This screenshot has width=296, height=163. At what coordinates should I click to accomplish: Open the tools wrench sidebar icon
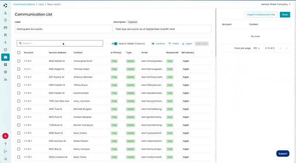click(x=6, y=35)
